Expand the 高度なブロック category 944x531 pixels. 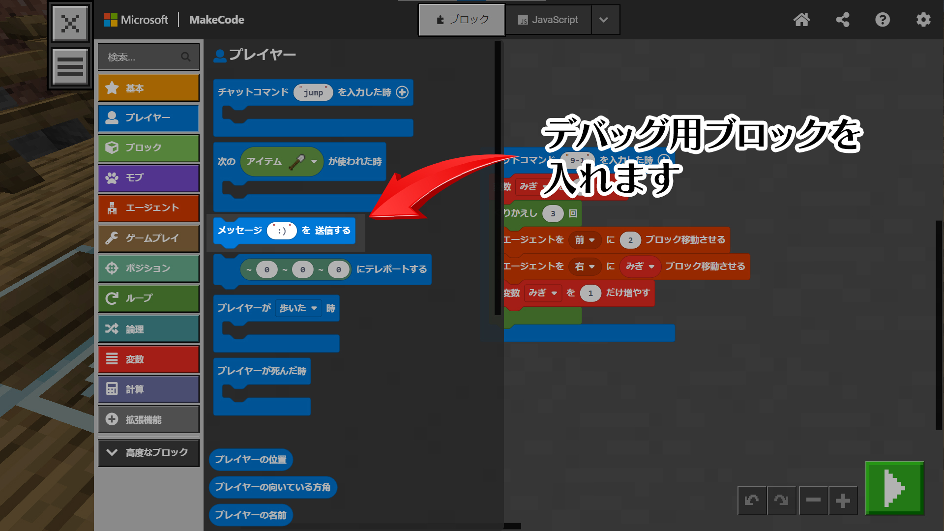pyautogui.click(x=148, y=452)
